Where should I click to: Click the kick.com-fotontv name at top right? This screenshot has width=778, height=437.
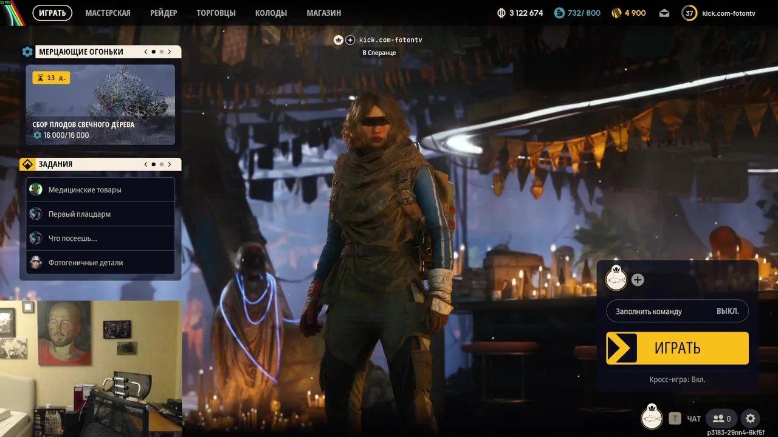pos(728,13)
